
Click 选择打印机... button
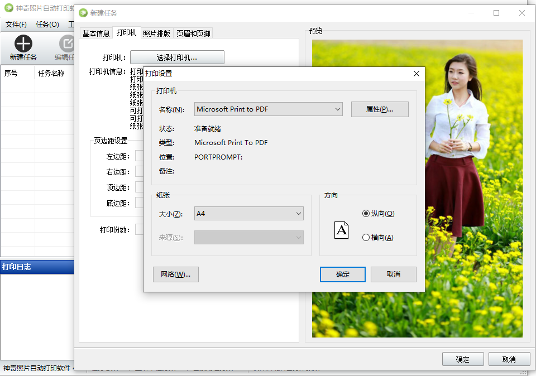point(177,57)
